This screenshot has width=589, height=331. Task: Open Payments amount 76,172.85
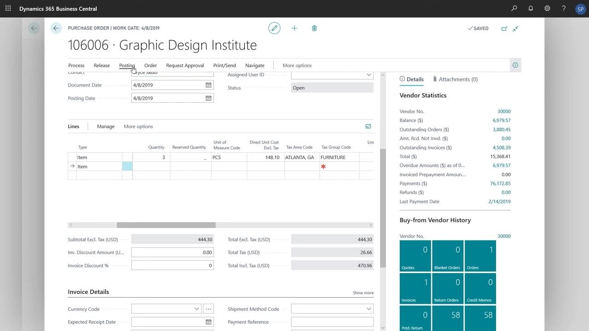(500, 183)
